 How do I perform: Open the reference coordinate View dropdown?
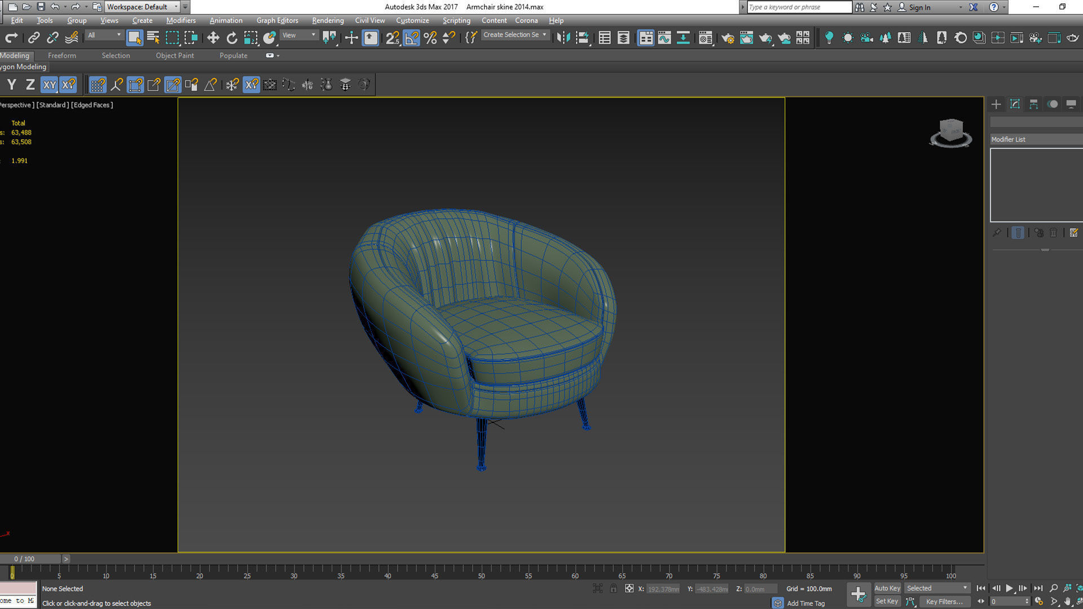(x=299, y=35)
